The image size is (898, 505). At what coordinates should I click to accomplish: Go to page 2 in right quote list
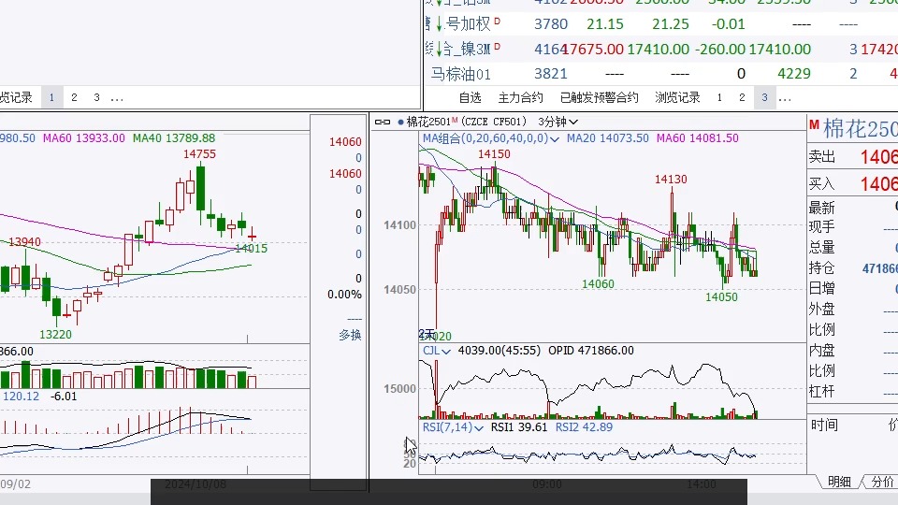point(742,97)
